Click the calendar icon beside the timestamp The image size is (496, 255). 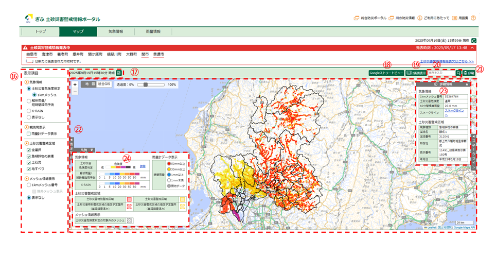119,74
